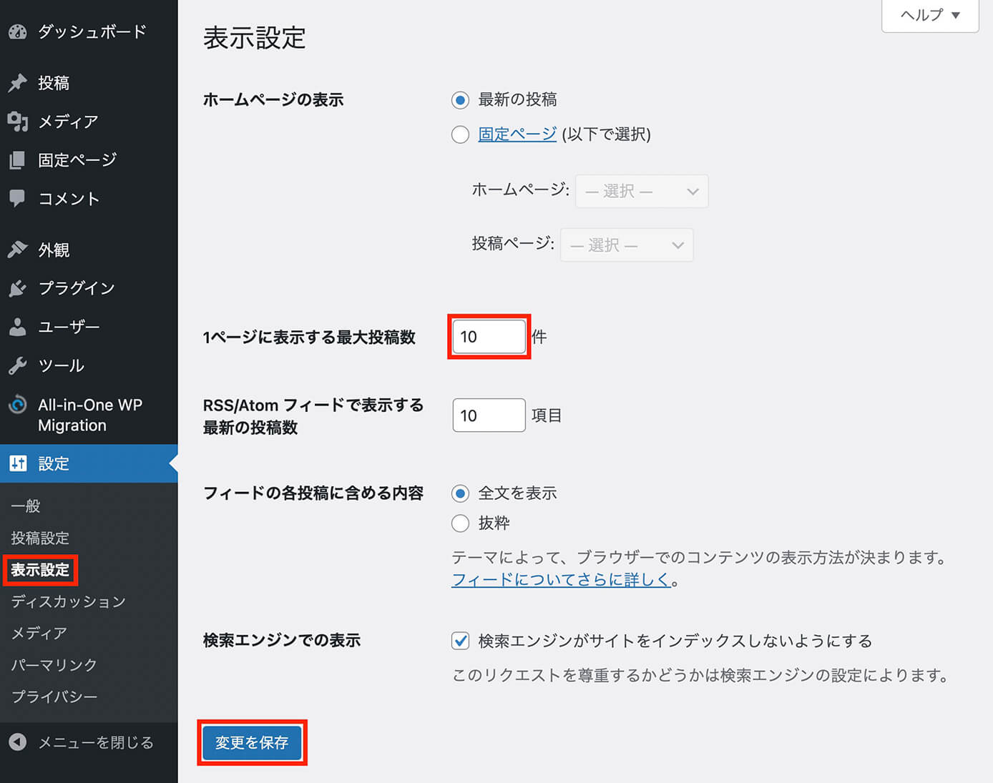993x783 pixels.
Task: Select 最新の投稿 radio button
Action: click(x=460, y=100)
